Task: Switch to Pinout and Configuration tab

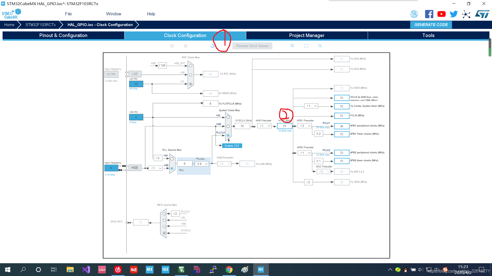Action: 63,35
